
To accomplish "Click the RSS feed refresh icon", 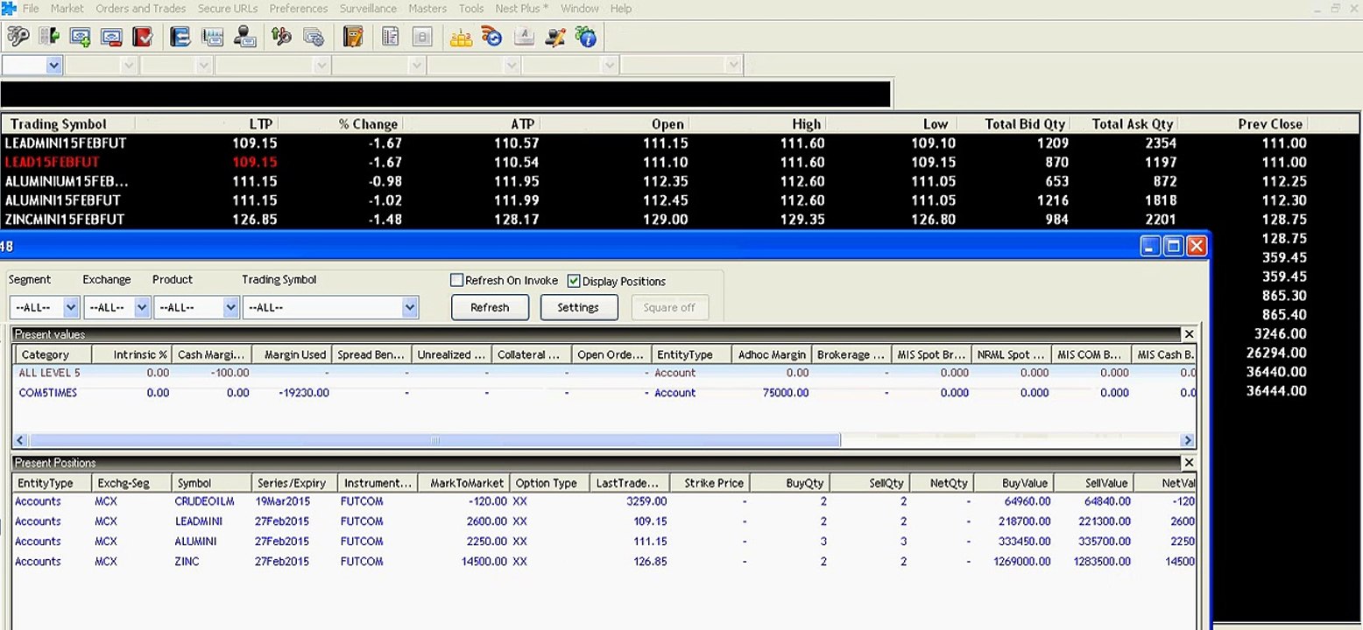I will [x=492, y=37].
